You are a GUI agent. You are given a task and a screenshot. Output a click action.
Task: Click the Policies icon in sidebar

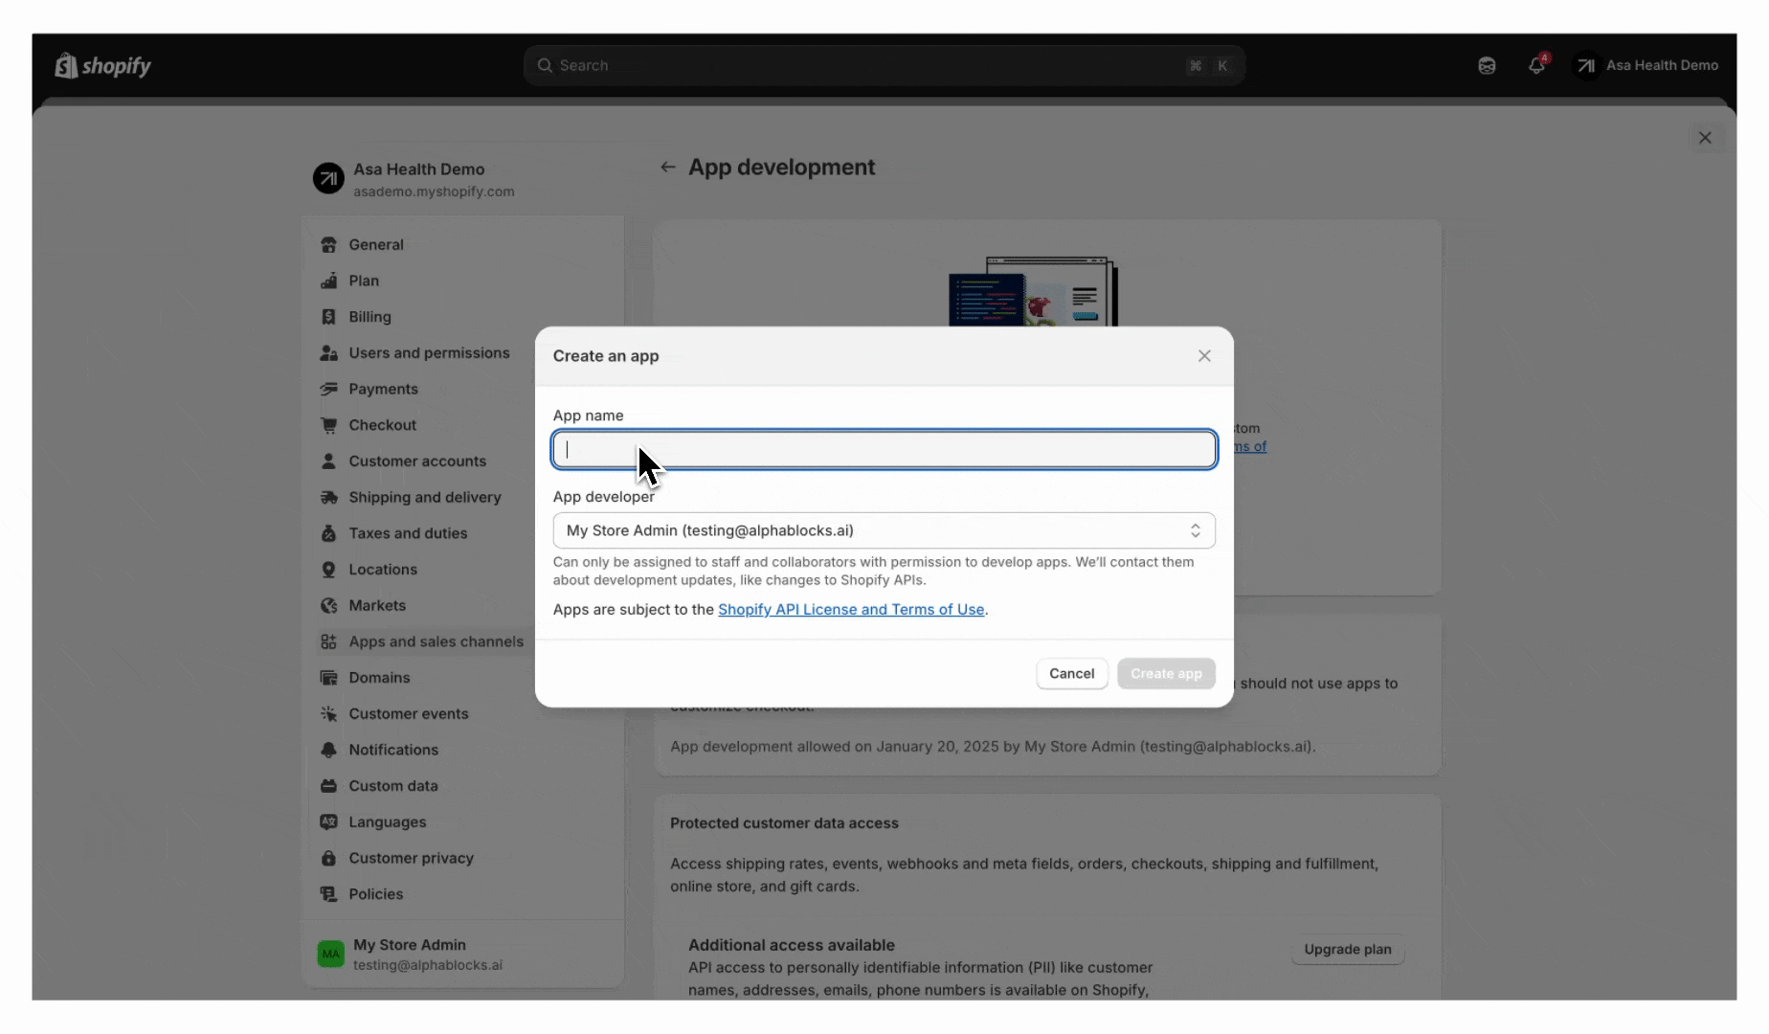328,893
